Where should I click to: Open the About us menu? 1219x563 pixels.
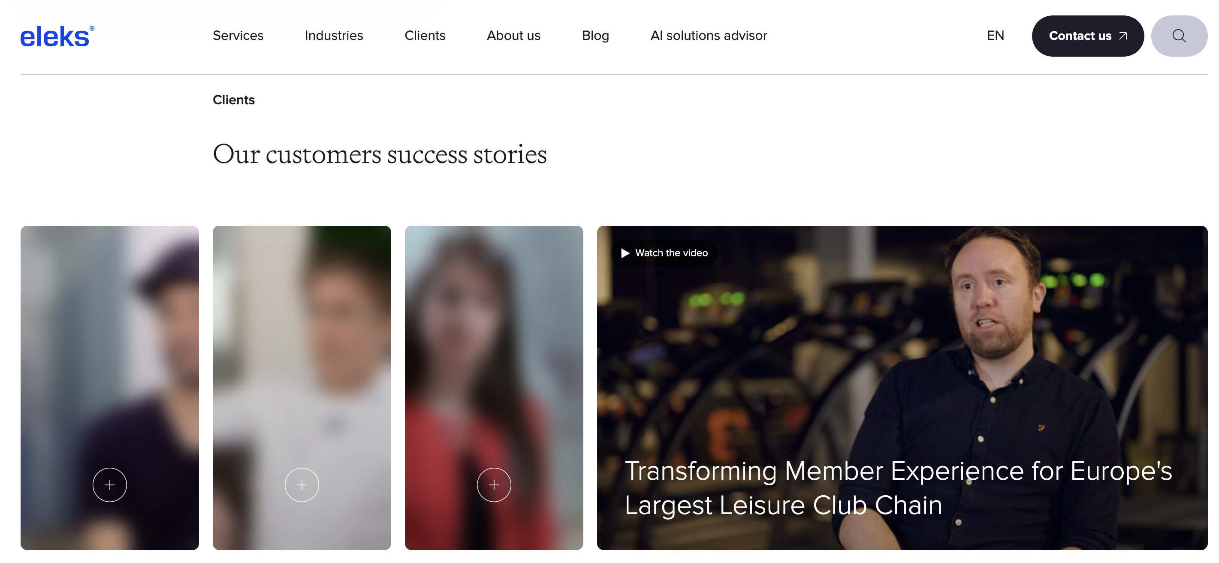[513, 36]
